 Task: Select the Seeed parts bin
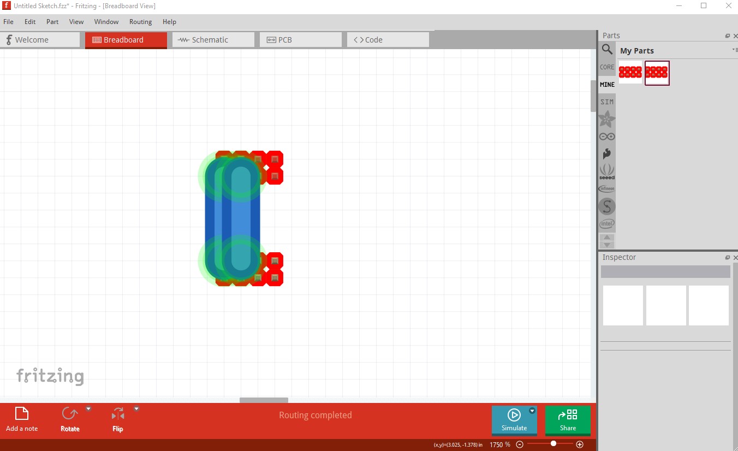(x=607, y=171)
